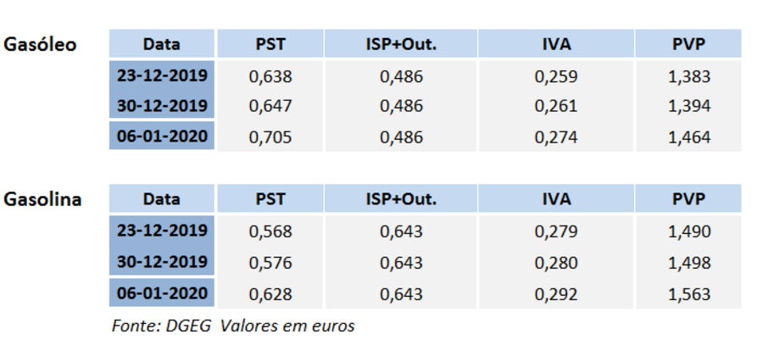This screenshot has height=351, width=763.
Task: Select the Gasóleo 23-12-2019 date cell
Action: (162, 75)
